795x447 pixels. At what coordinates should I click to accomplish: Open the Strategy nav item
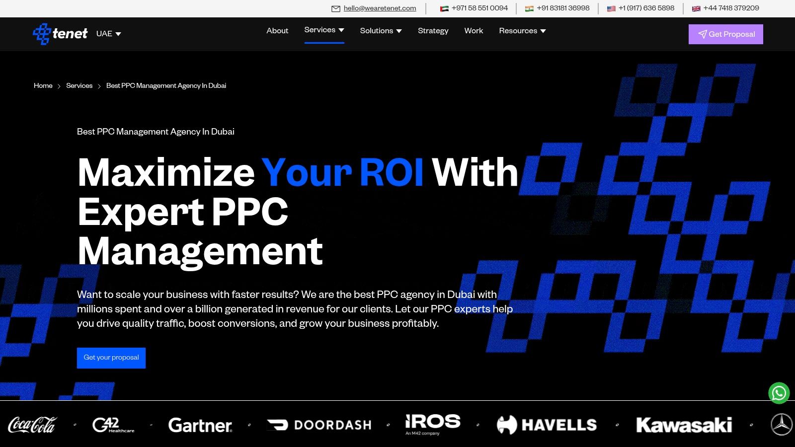433,31
